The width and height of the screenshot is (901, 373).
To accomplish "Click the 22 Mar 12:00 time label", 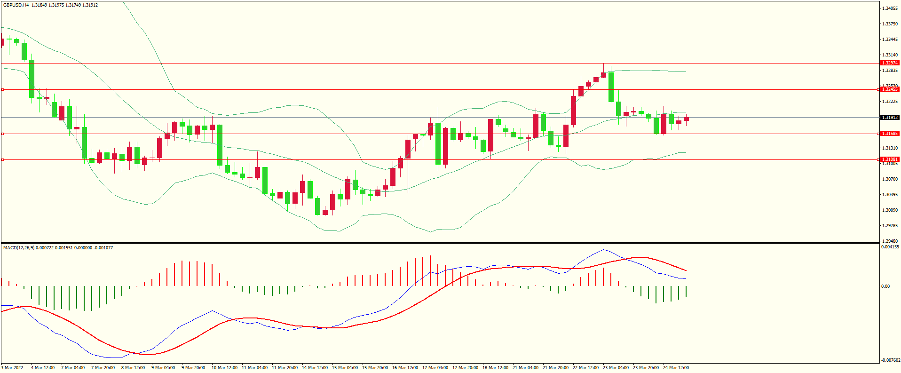I will tap(585, 368).
